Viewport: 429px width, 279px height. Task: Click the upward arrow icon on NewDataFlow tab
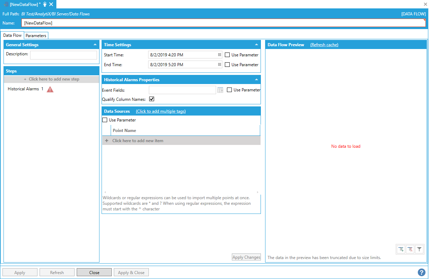45,4
